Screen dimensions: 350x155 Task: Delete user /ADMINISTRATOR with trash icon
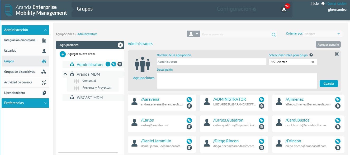(x=262, y=106)
